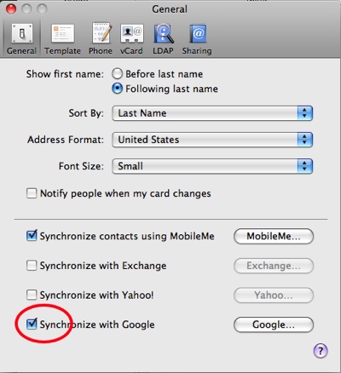Click the MobileMe... button

274,236
